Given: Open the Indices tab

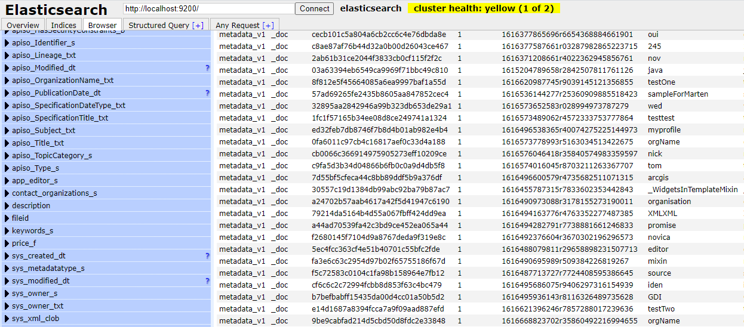Looking at the screenshot, I should pos(63,25).
